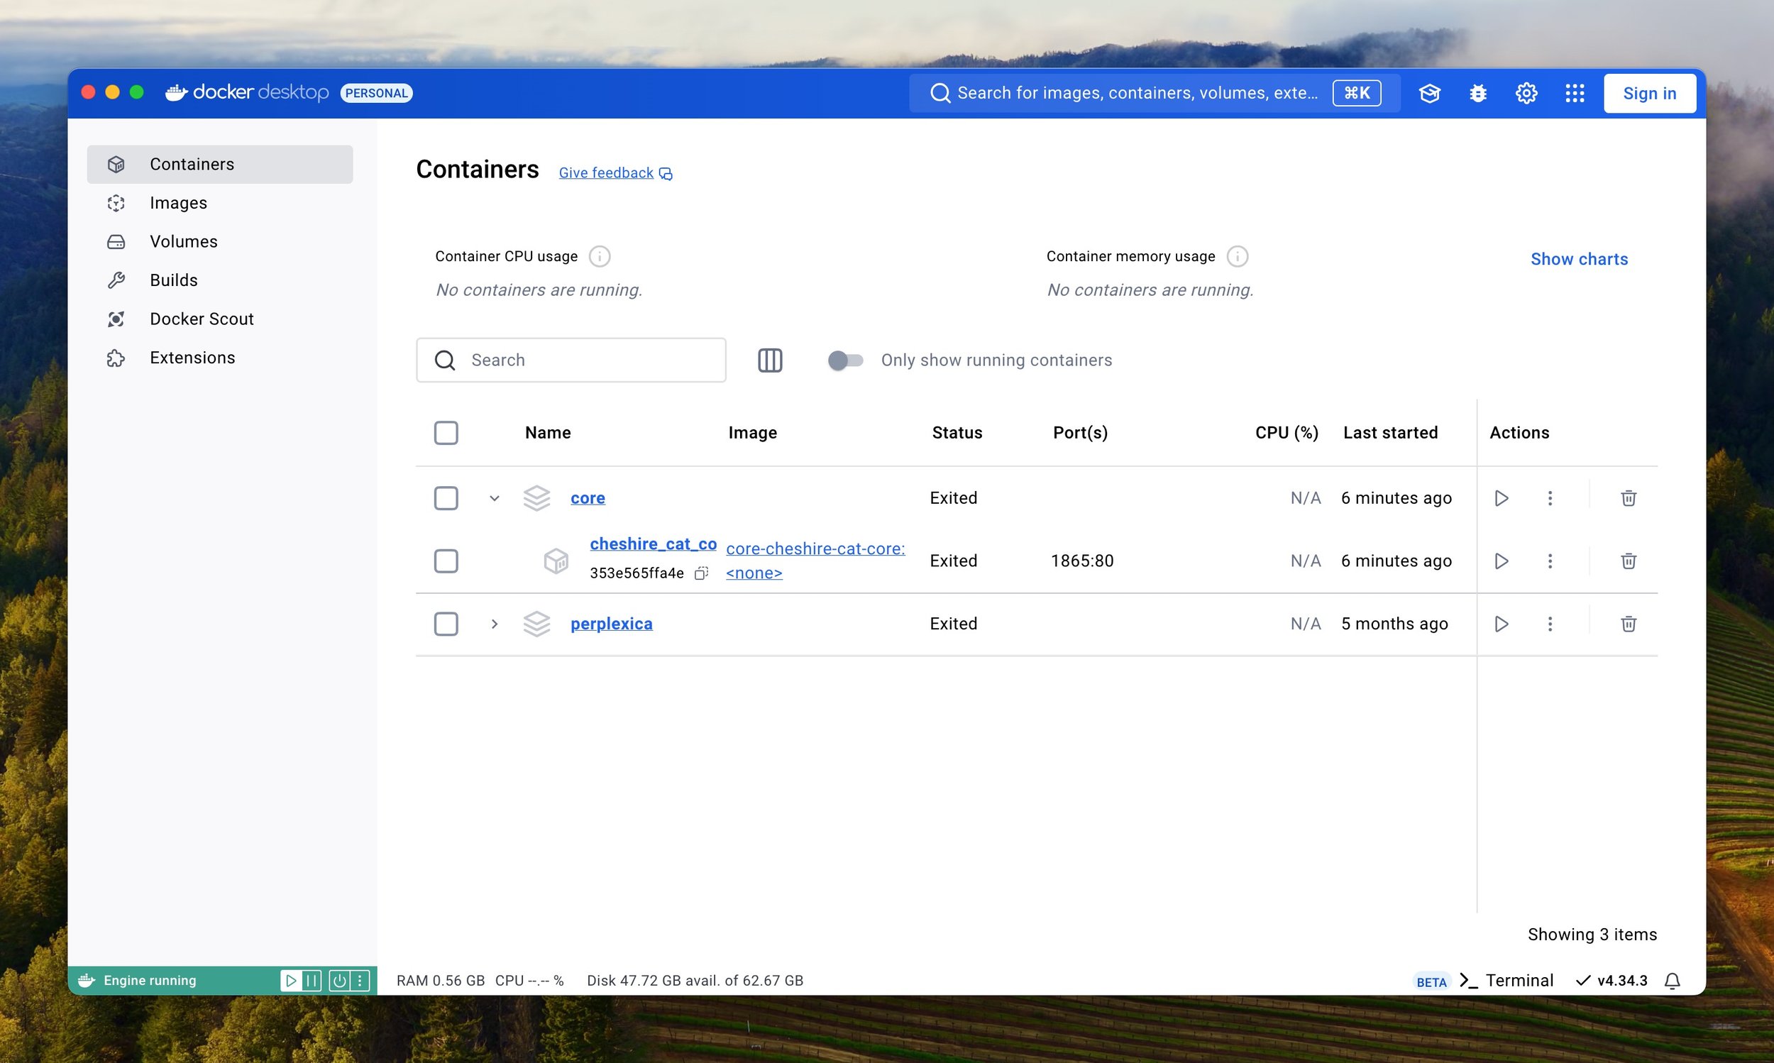Open the perplexica stack link

pos(611,624)
